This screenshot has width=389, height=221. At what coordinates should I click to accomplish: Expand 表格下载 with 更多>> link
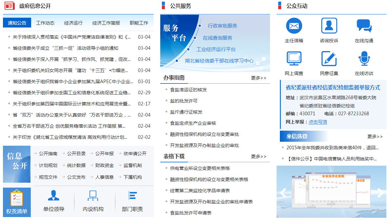coord(259,157)
